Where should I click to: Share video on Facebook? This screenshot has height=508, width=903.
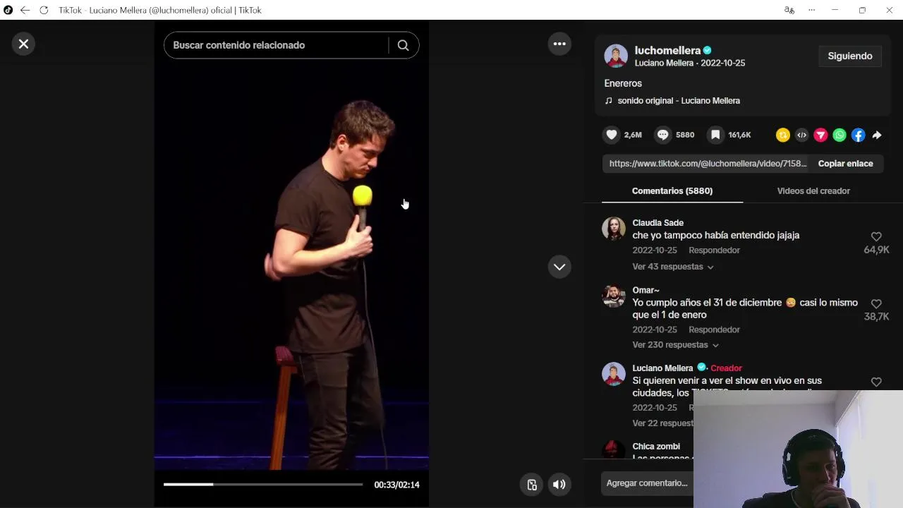[x=858, y=135]
